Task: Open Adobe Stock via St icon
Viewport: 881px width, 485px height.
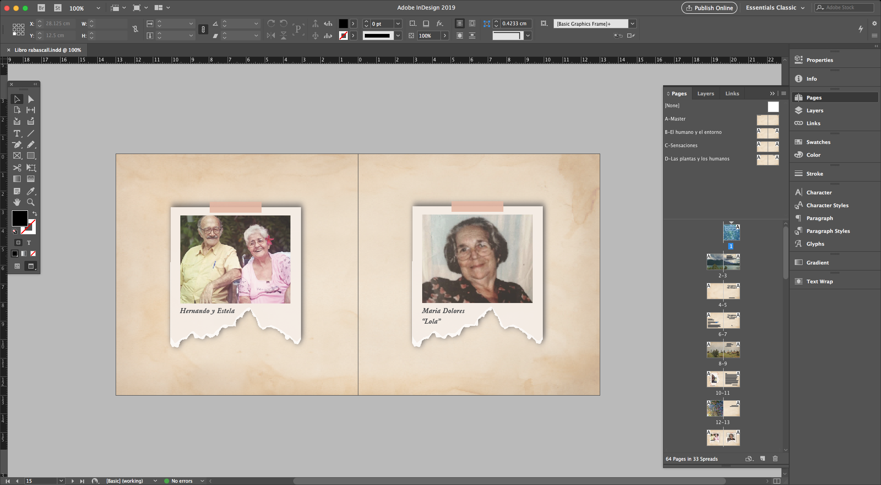Action: [57, 8]
